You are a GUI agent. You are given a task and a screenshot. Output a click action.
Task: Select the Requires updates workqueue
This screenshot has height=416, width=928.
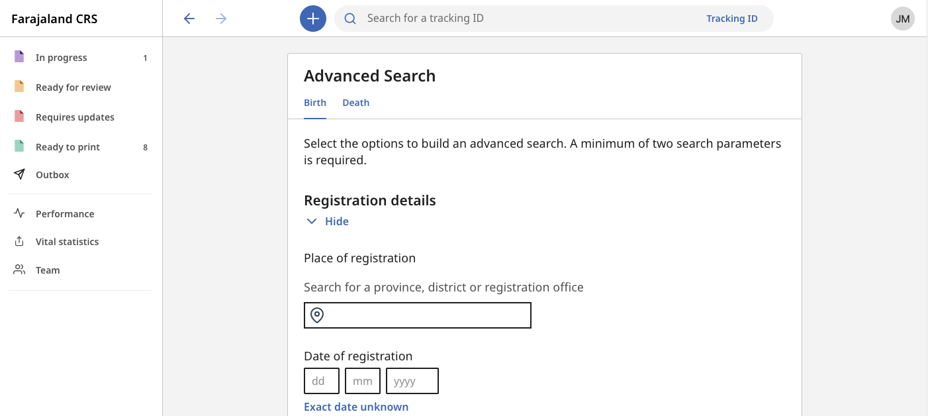point(75,117)
